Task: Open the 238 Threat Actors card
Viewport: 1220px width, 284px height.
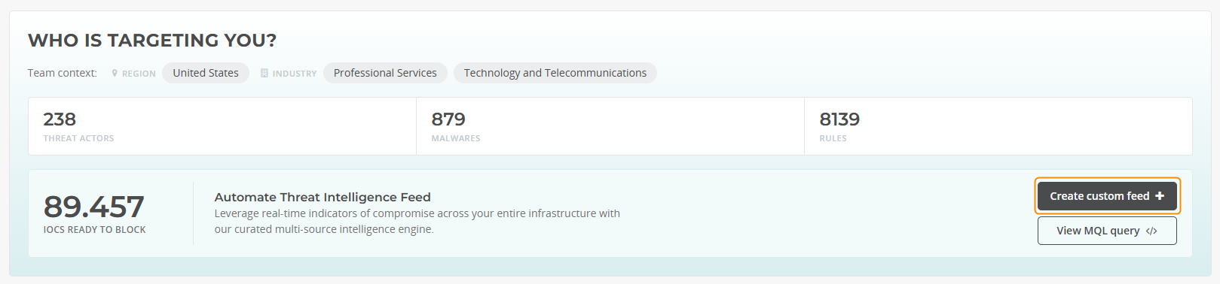Action: (222, 126)
